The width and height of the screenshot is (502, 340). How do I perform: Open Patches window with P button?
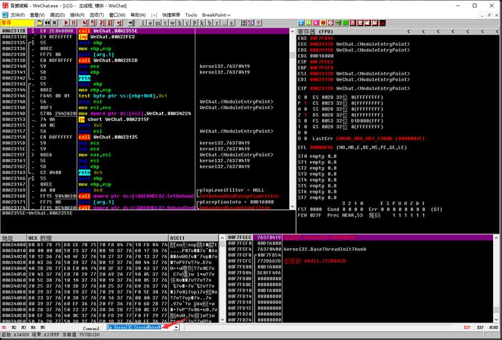[195, 23]
